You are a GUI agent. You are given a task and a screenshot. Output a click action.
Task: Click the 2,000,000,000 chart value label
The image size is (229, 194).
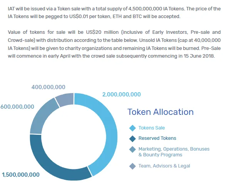(122, 95)
